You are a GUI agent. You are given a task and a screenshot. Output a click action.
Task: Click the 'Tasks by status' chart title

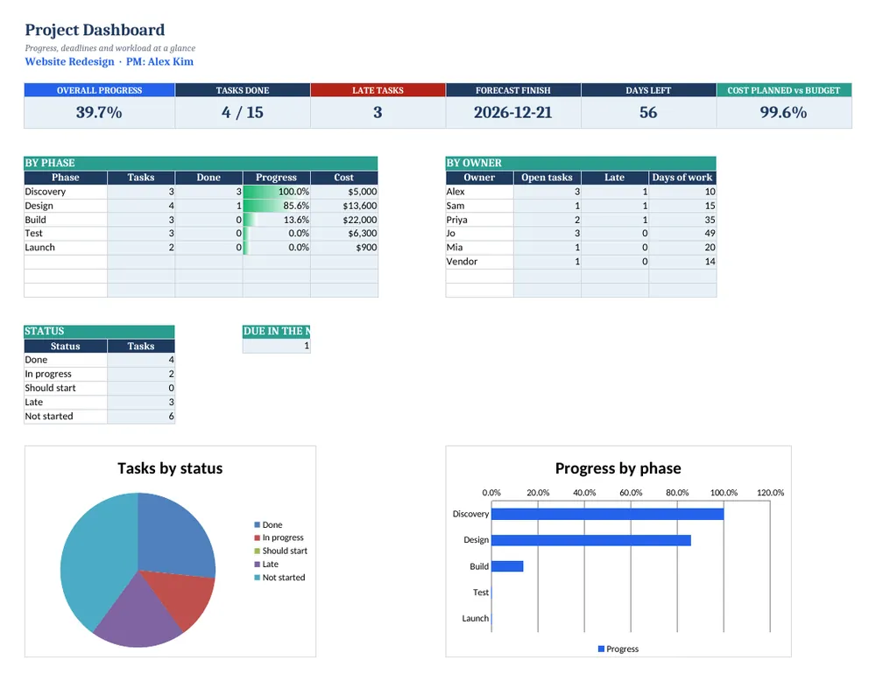[170, 468]
